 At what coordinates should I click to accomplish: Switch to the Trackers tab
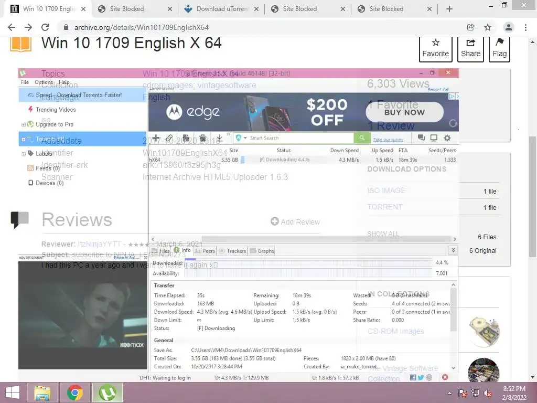[x=233, y=251]
